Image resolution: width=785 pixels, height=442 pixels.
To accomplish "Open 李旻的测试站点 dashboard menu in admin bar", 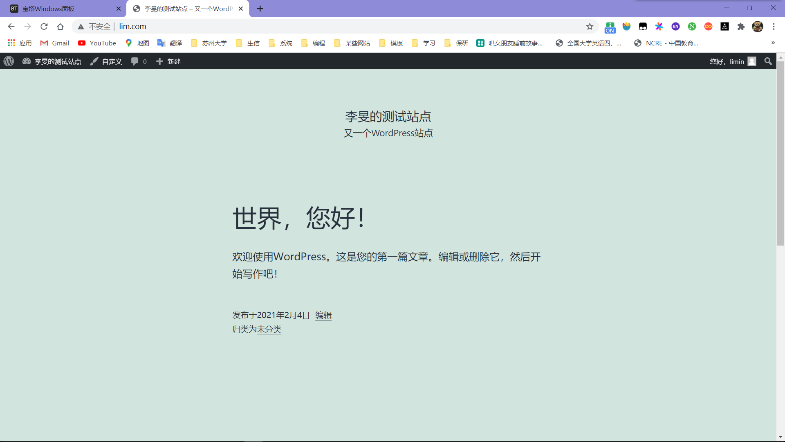I will [x=52, y=61].
